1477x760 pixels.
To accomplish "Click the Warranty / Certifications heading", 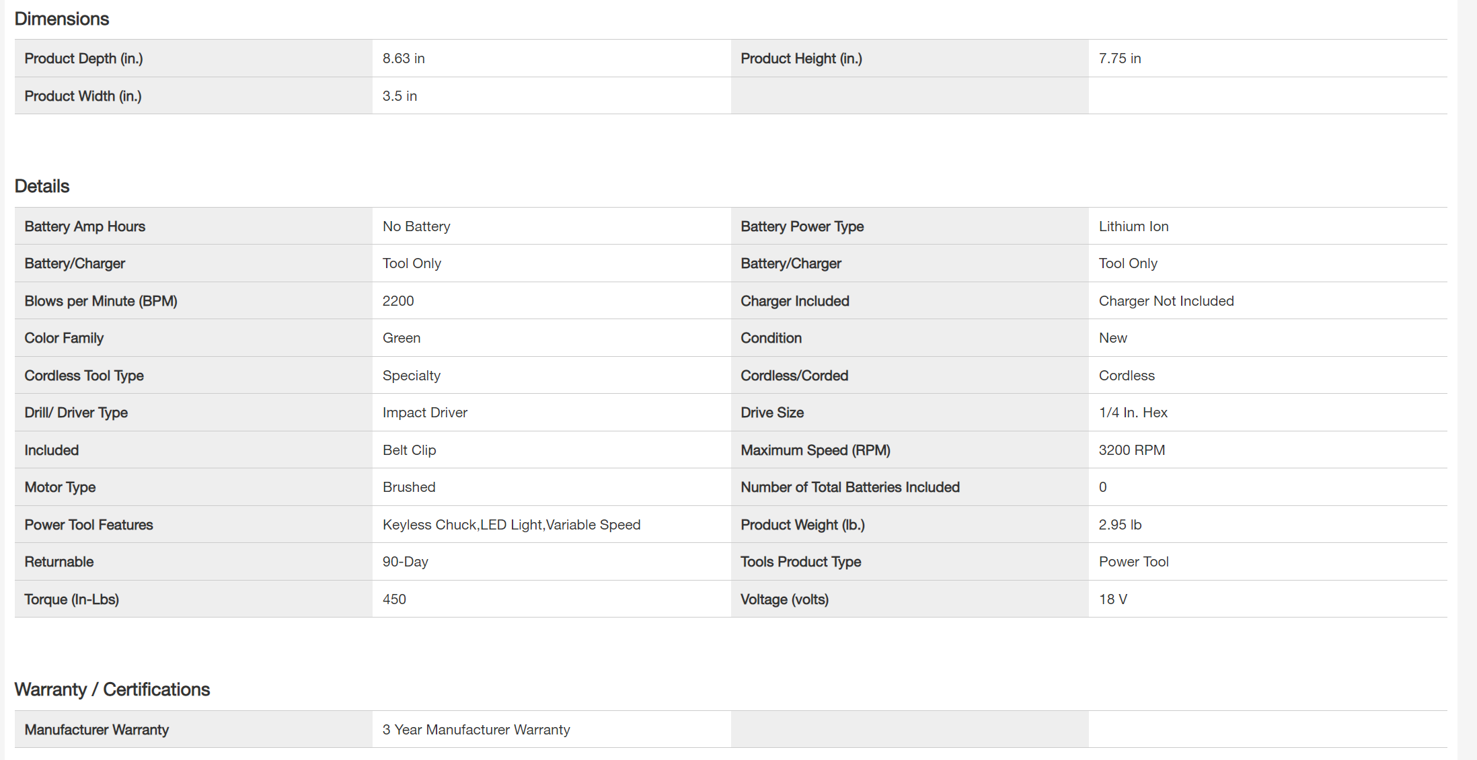I will (x=112, y=689).
